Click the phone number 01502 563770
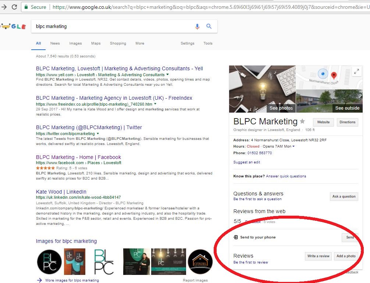 pos(260,153)
